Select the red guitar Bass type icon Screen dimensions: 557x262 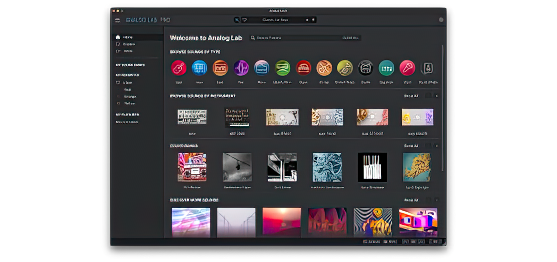coord(179,68)
